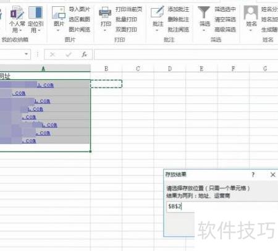Cancel entry with formula bar X
Image resolution: width=278 pixels, height=251 pixels.
click(53, 54)
